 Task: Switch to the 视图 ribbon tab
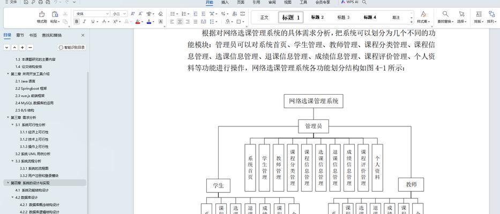coord(288,2)
